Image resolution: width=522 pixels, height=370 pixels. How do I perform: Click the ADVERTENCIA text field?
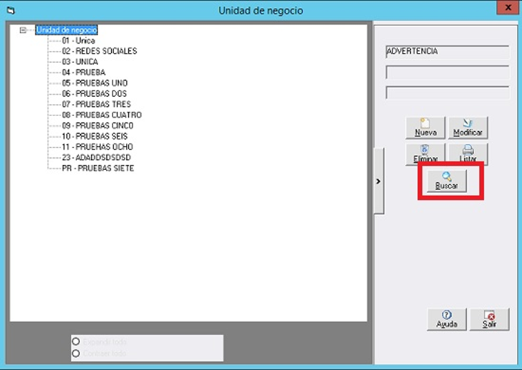(447, 52)
